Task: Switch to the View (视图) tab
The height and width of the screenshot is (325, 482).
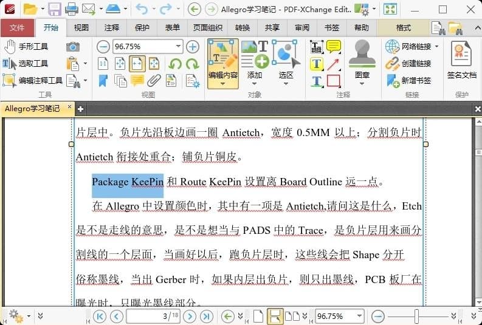Action: point(81,28)
